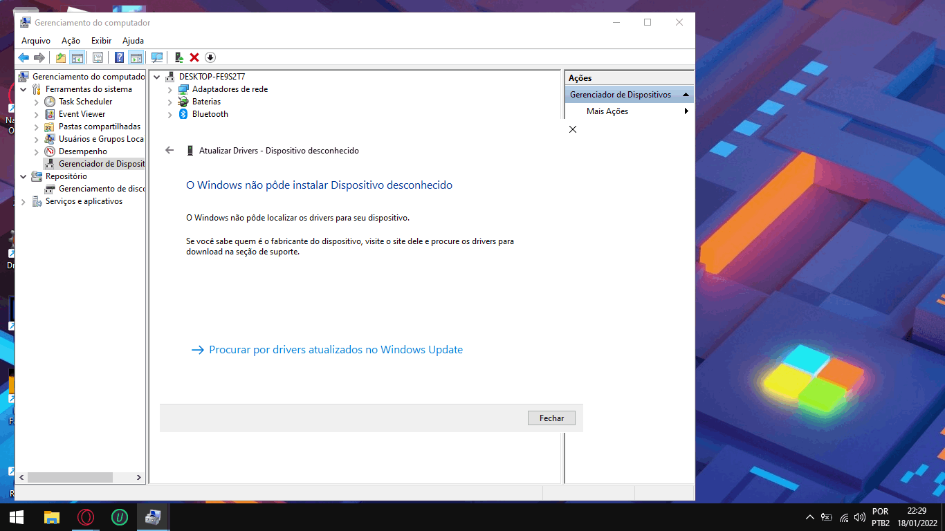The height and width of the screenshot is (531, 945).
Task: Click the Scan for hardware changes icon
Action: [157, 57]
